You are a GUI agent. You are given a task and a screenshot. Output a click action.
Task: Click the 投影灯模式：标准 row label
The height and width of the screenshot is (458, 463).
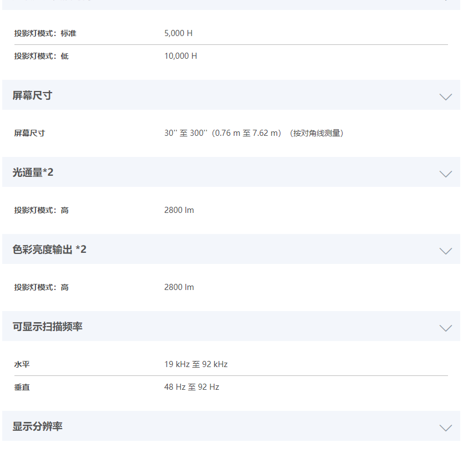[x=45, y=33]
